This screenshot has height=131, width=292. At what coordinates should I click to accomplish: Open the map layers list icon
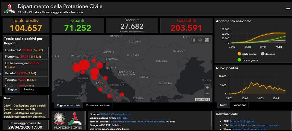click(x=200, y=40)
